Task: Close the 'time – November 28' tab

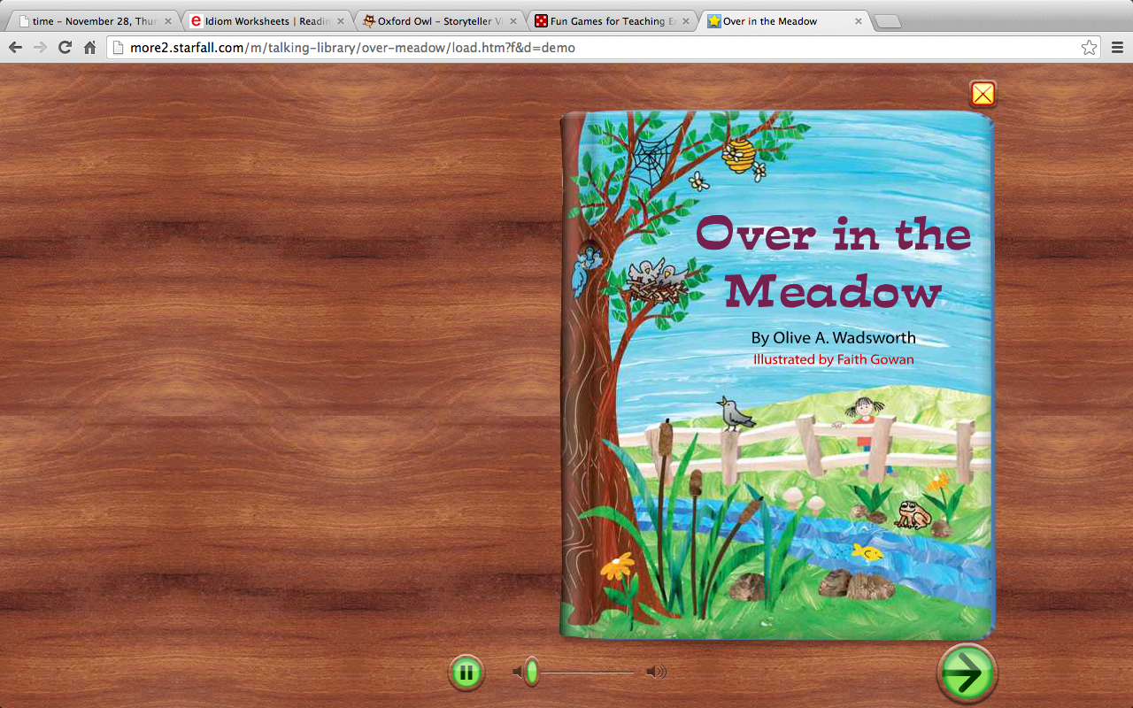Action: 168,21
